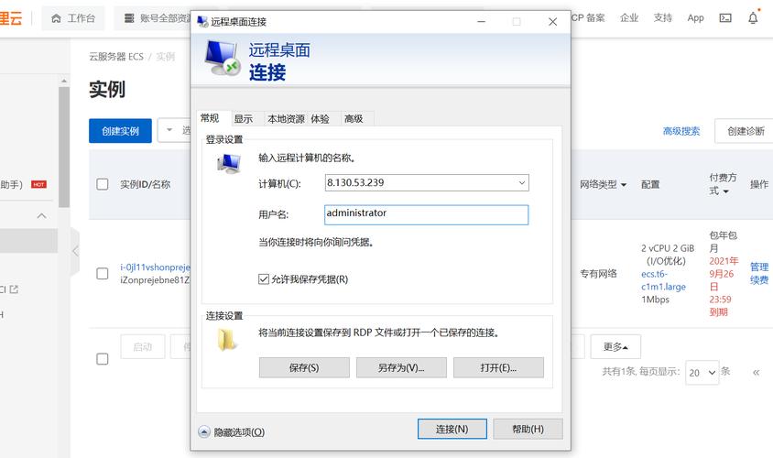Click Remote Desktop title bar icon
Screen dimensions: 773x458
point(202,22)
